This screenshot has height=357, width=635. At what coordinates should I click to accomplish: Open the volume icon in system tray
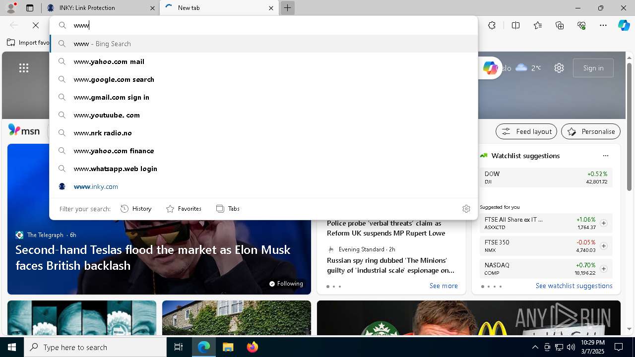pos(571,347)
